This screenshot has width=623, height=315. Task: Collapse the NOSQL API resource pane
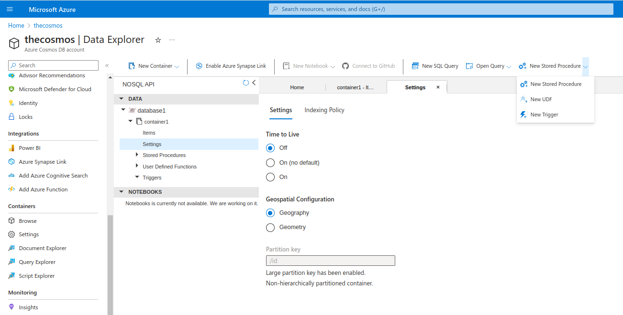click(x=254, y=83)
